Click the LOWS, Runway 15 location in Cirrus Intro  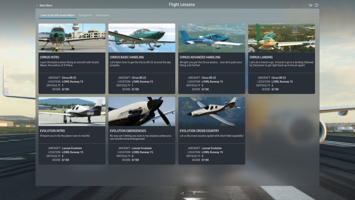coord(72,81)
